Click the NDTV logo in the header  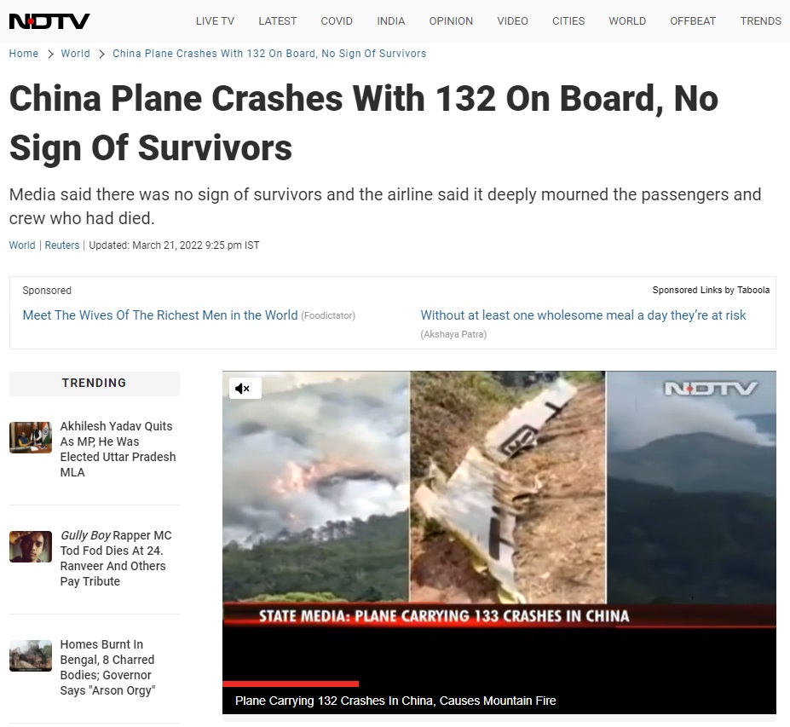pos(49,21)
